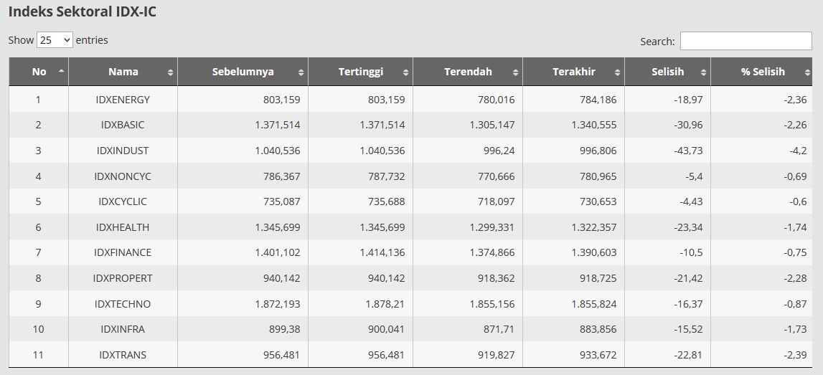823x375 pixels.
Task: Click IDXTRANS in the Nama column
Action: pos(123,355)
